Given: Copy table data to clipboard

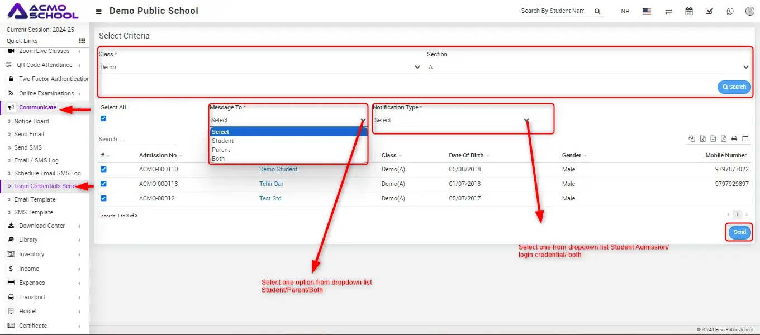Looking at the screenshot, I should [692, 139].
